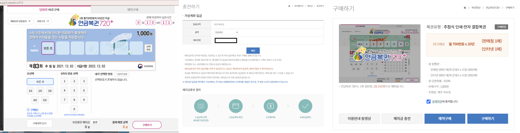
Task: Click the 구매팁 info icon
Action: coord(28,110)
